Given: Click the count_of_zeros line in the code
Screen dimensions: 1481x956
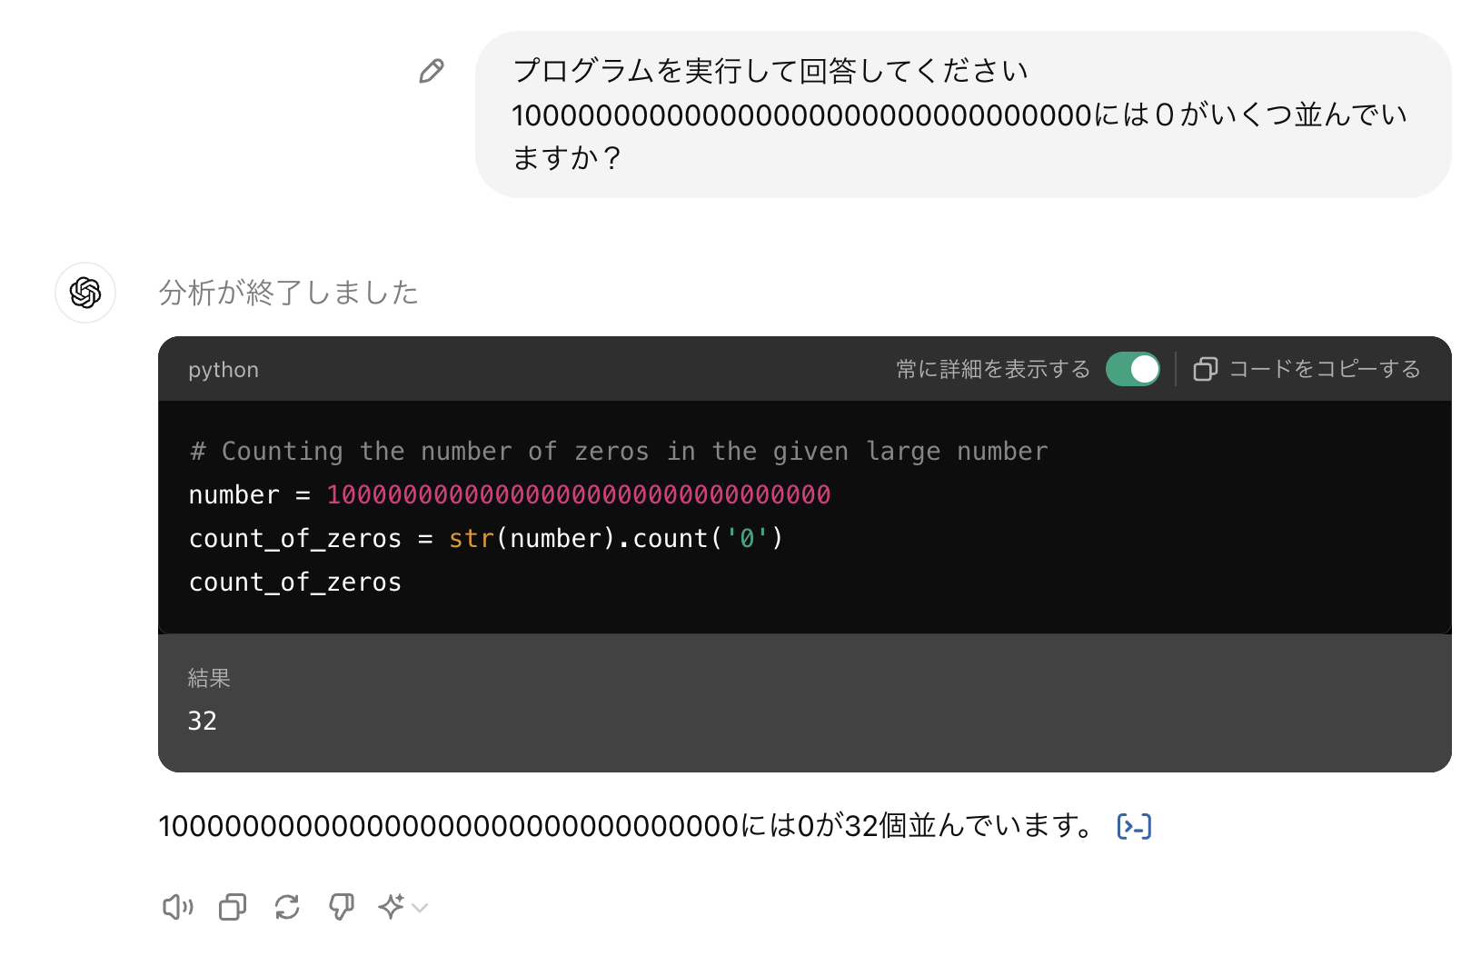Looking at the screenshot, I should pos(294,582).
